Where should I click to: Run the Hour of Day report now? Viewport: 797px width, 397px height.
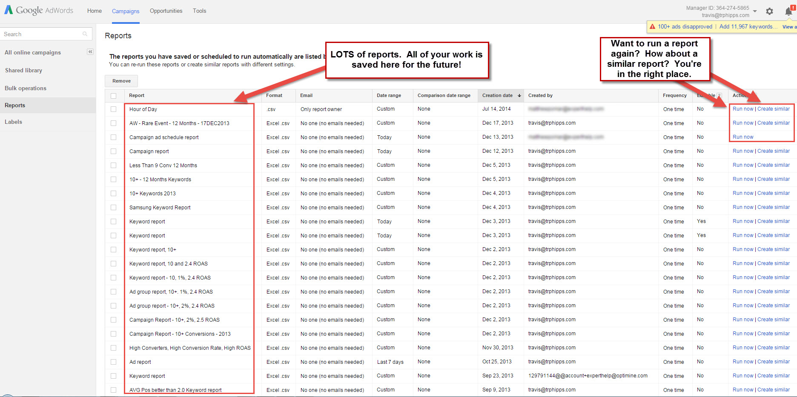[x=743, y=109]
